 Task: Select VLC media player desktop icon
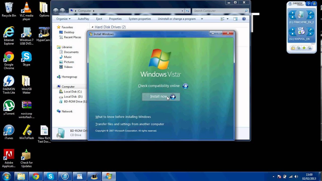click(26, 11)
